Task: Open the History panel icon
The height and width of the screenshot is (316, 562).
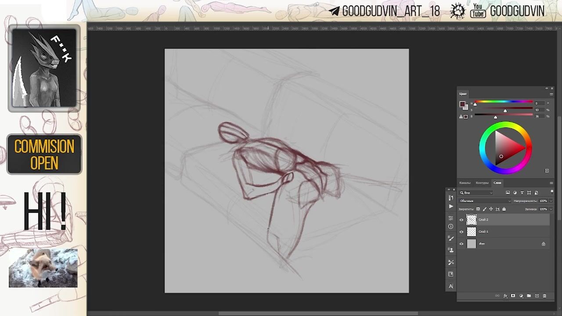Action: click(x=451, y=198)
